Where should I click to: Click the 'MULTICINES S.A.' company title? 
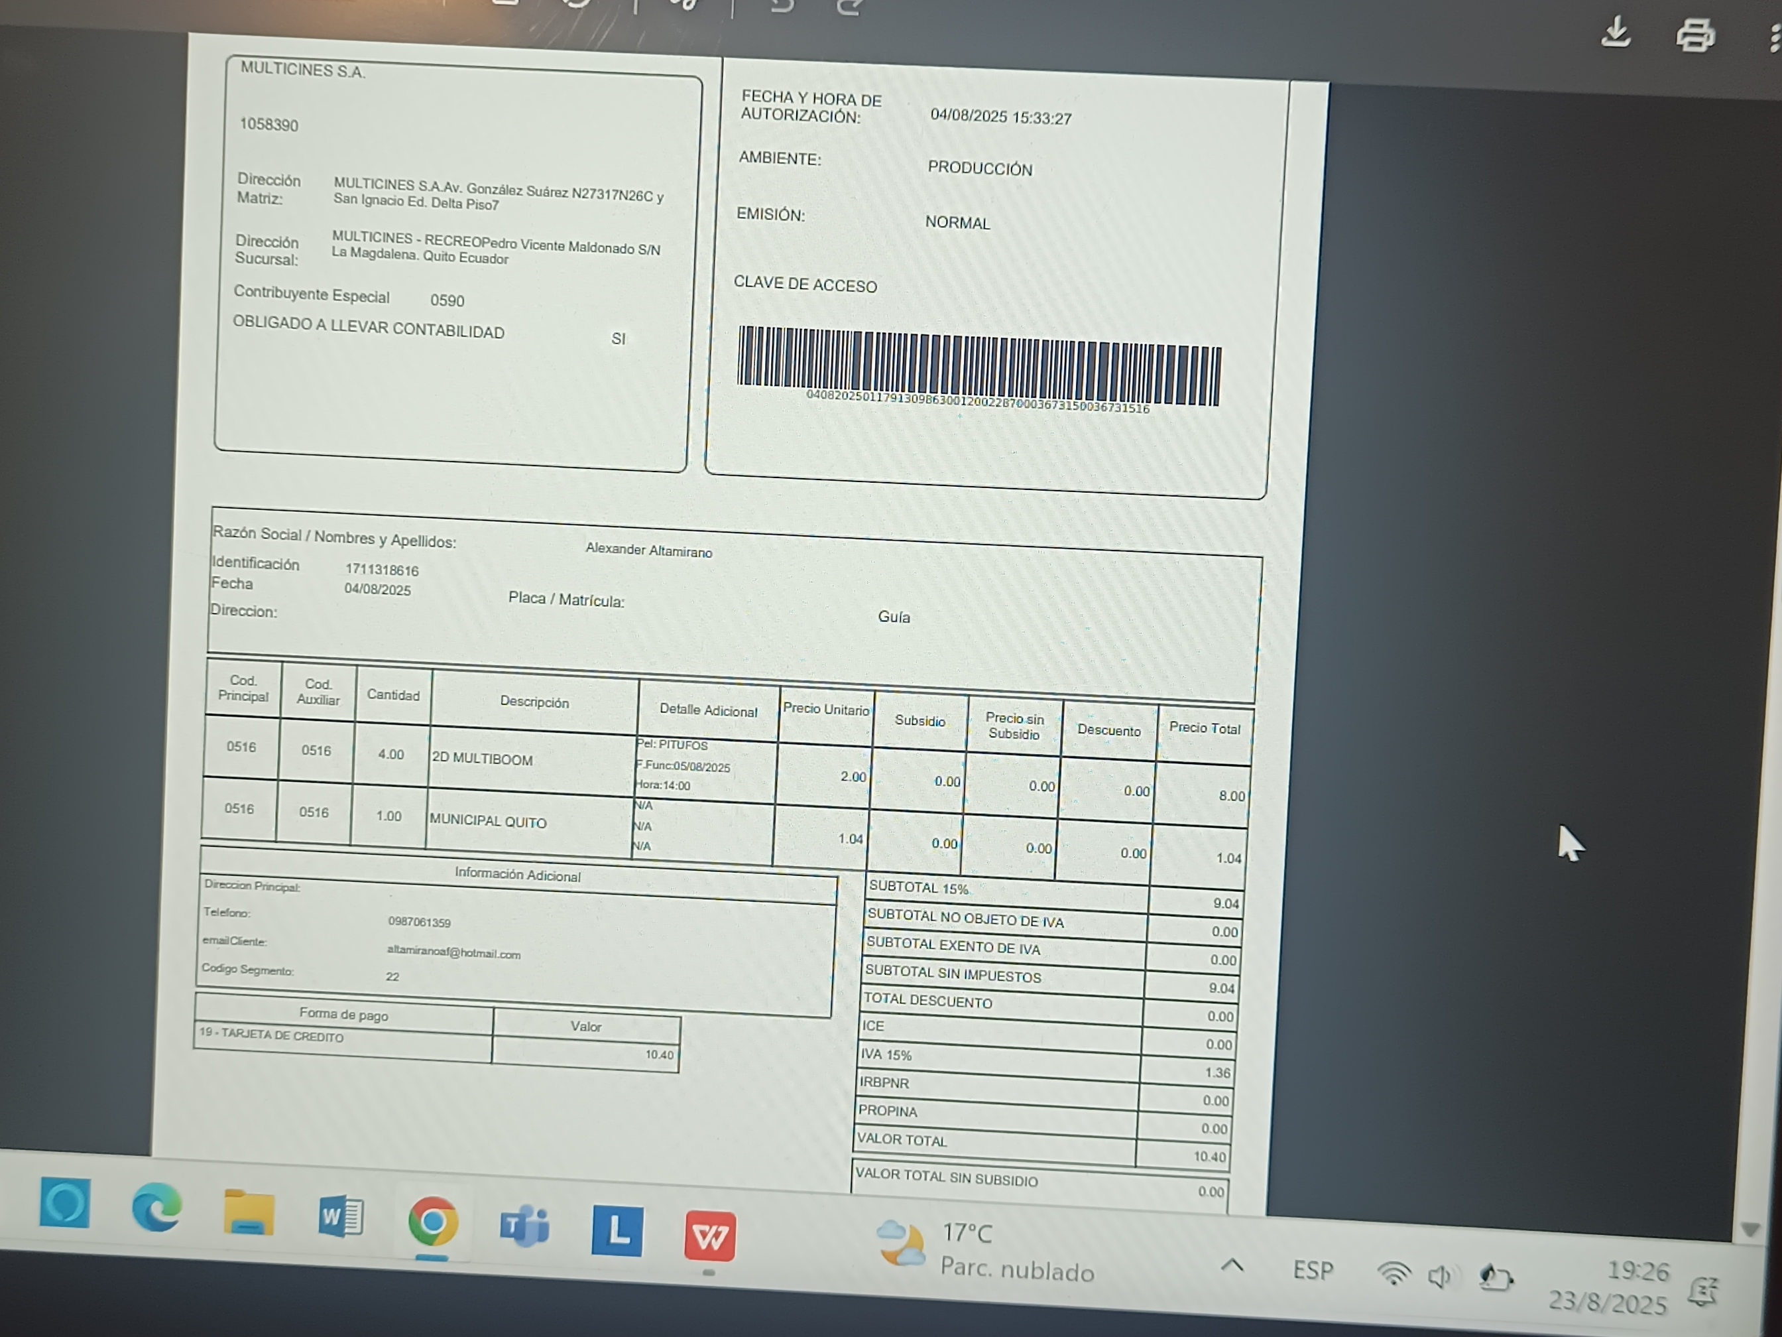[x=303, y=70]
